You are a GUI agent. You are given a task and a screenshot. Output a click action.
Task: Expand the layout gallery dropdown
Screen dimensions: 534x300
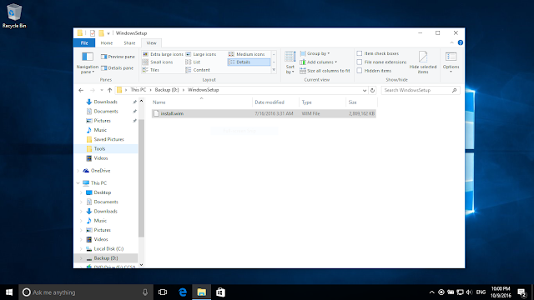tap(274, 70)
